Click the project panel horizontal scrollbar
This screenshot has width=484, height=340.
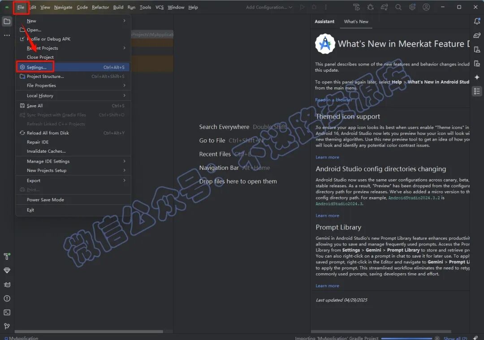pyautogui.click(x=89, y=331)
